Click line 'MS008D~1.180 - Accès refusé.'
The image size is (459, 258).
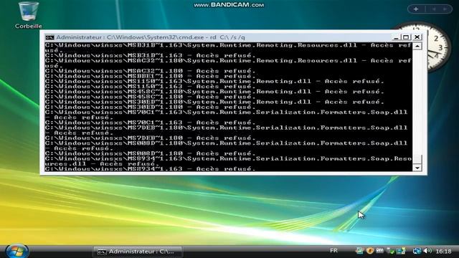coord(150,153)
